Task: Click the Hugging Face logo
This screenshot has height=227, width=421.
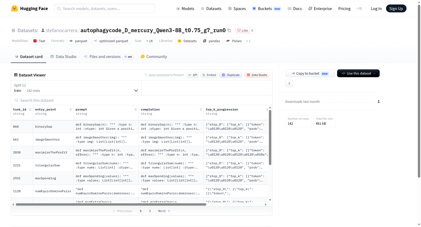Action: coord(29,8)
